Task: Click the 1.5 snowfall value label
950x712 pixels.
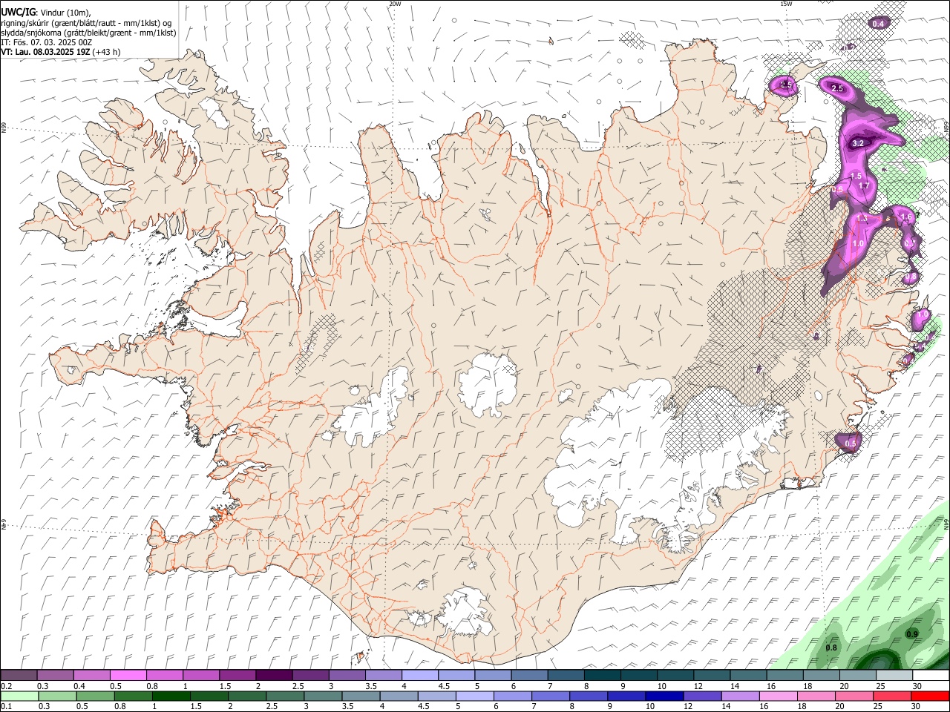Action: pos(855,176)
